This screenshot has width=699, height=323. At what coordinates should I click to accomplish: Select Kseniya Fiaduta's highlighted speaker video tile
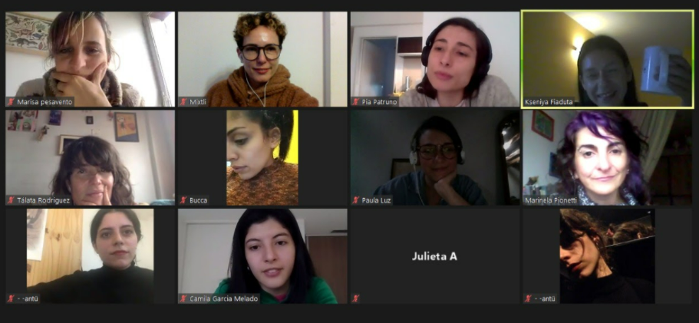608,59
